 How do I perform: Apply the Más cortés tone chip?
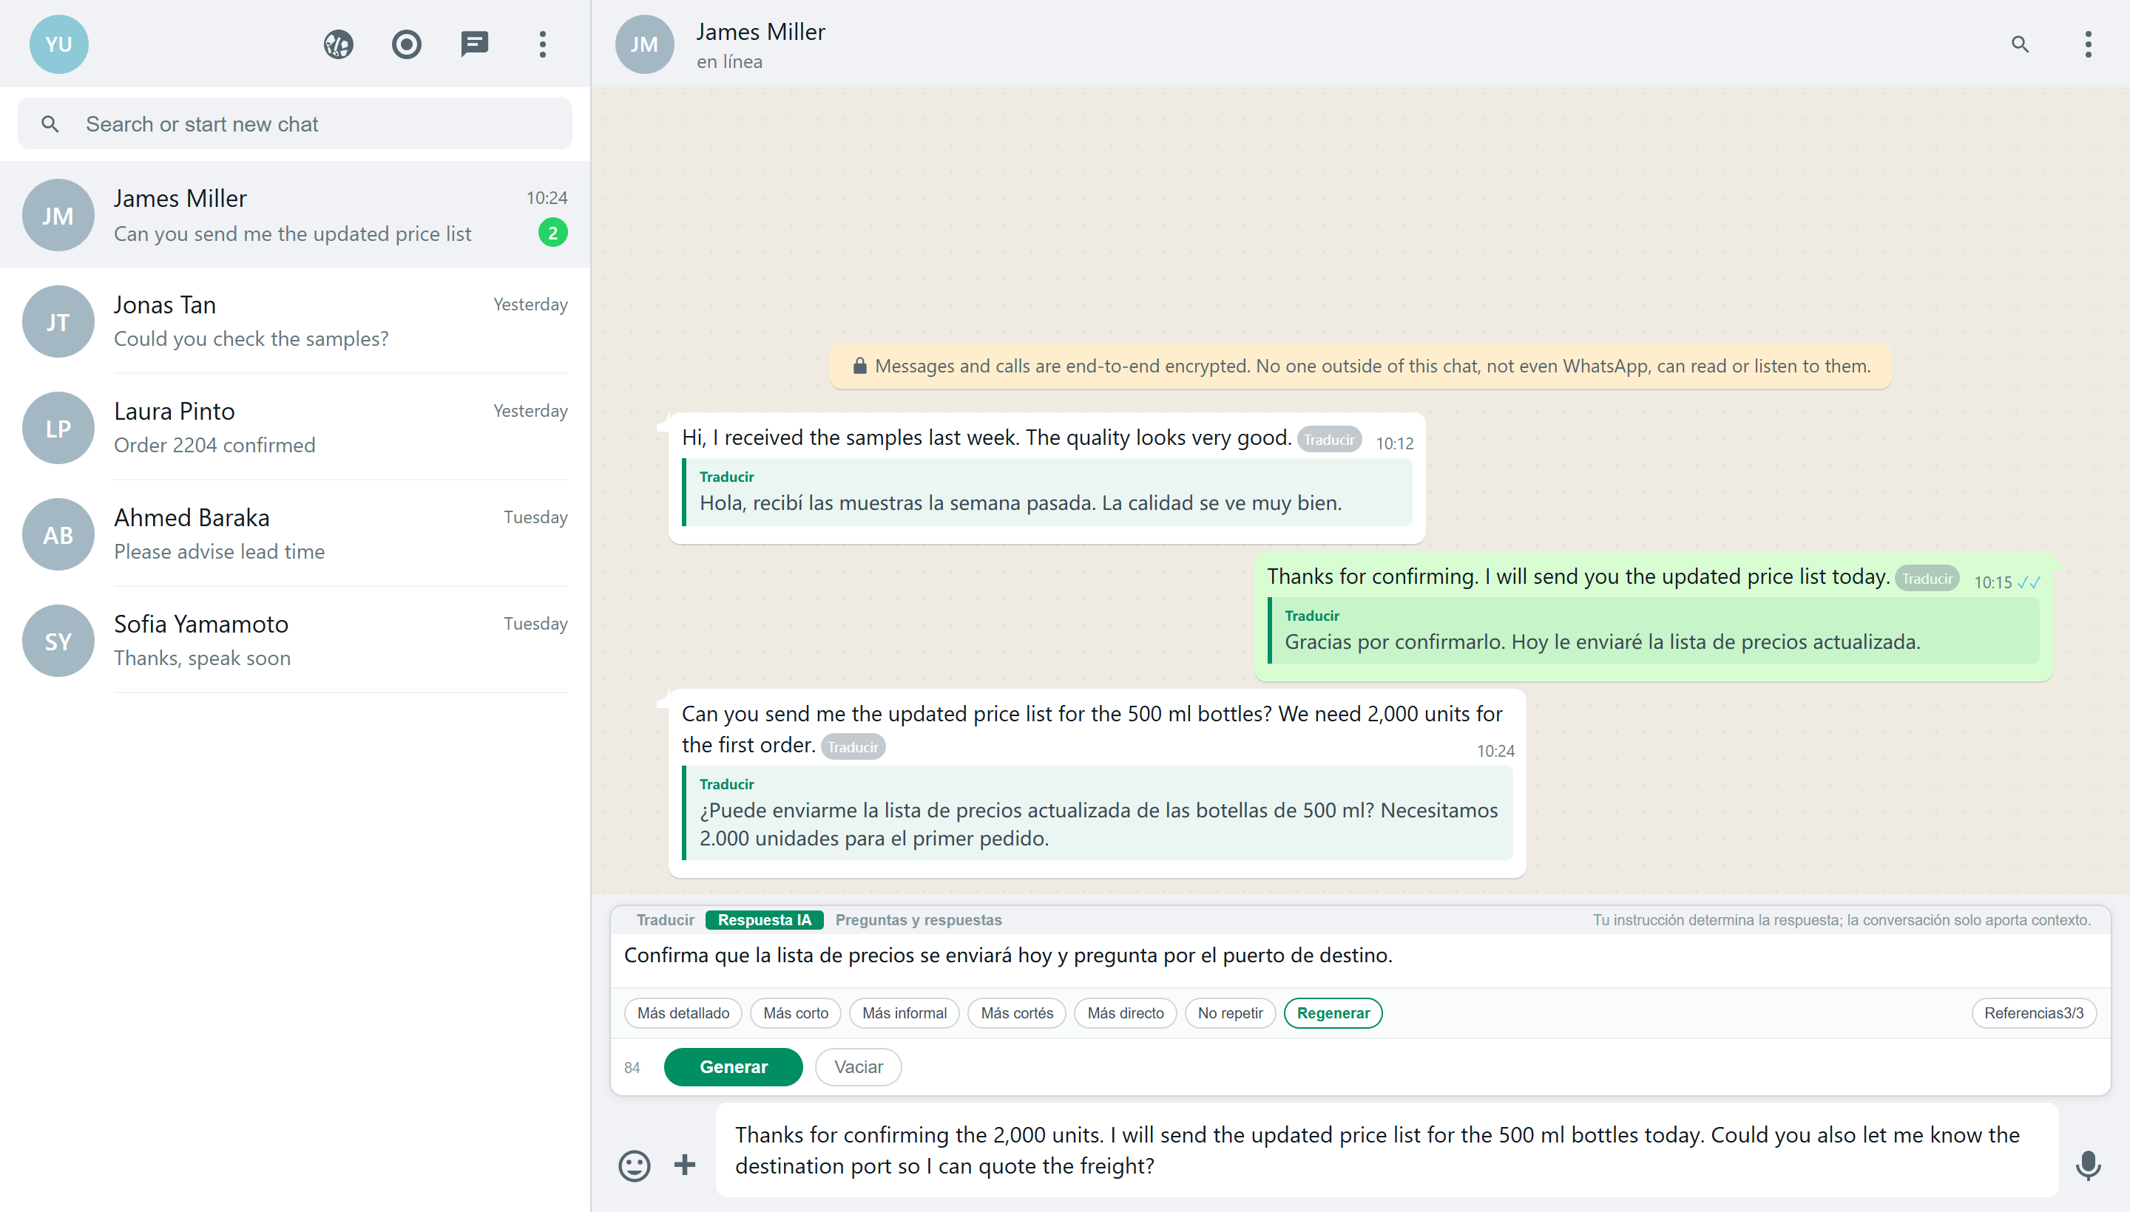pyautogui.click(x=1016, y=1013)
